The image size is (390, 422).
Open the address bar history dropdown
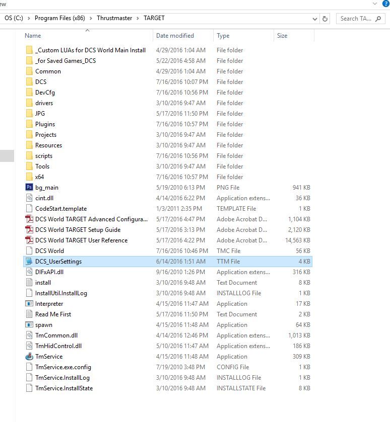tap(315, 19)
